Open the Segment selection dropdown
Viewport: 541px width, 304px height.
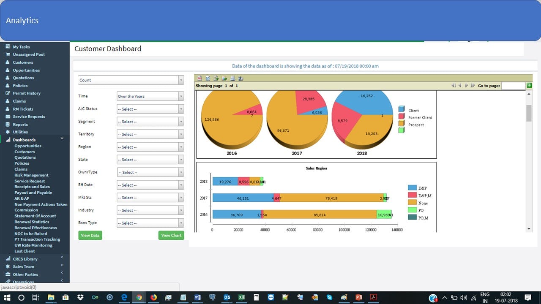pos(150,121)
